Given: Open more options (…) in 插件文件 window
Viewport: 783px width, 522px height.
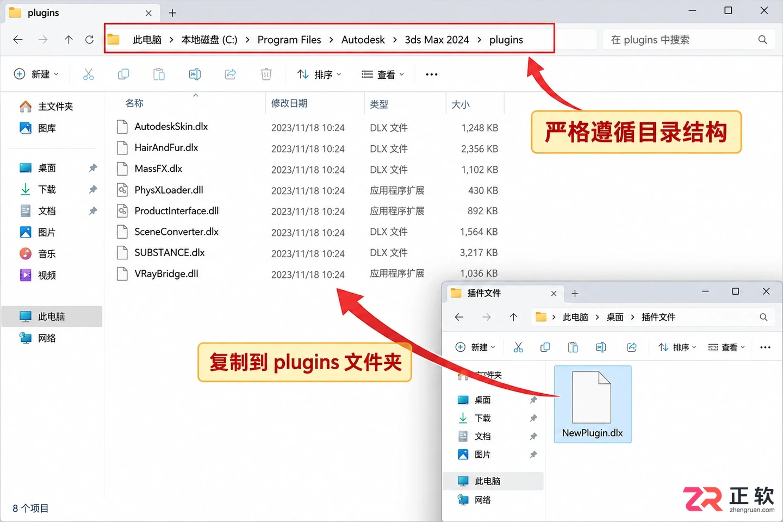Looking at the screenshot, I should [x=765, y=347].
